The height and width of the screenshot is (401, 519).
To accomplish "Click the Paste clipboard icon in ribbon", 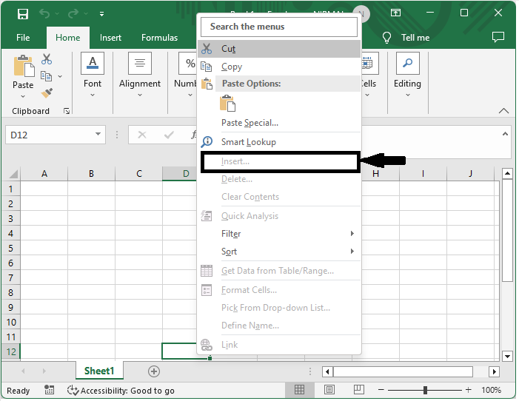I will (x=24, y=66).
